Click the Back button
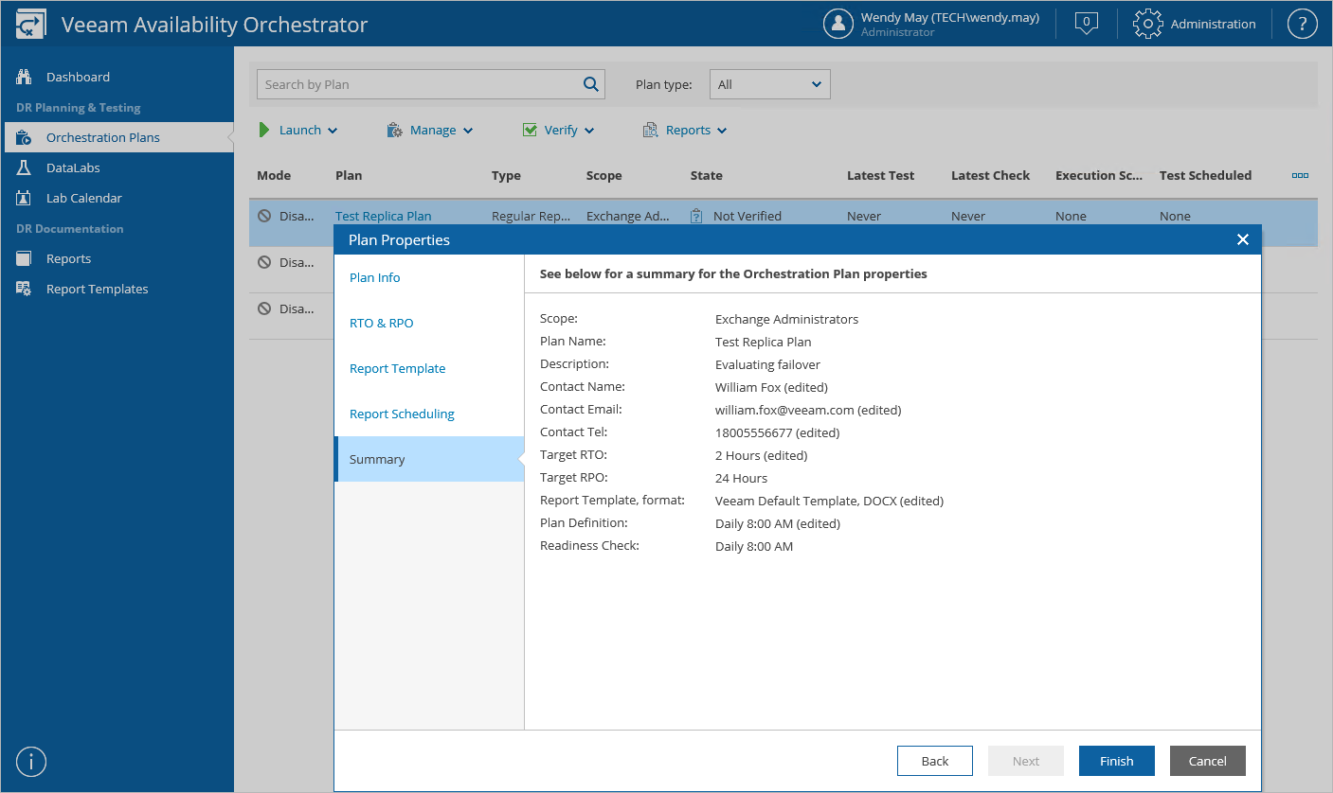This screenshot has width=1333, height=793. pos(934,761)
